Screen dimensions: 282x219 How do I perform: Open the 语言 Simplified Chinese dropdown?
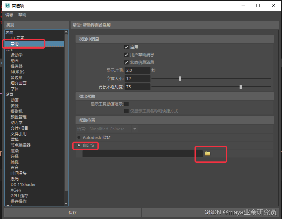click(112, 129)
